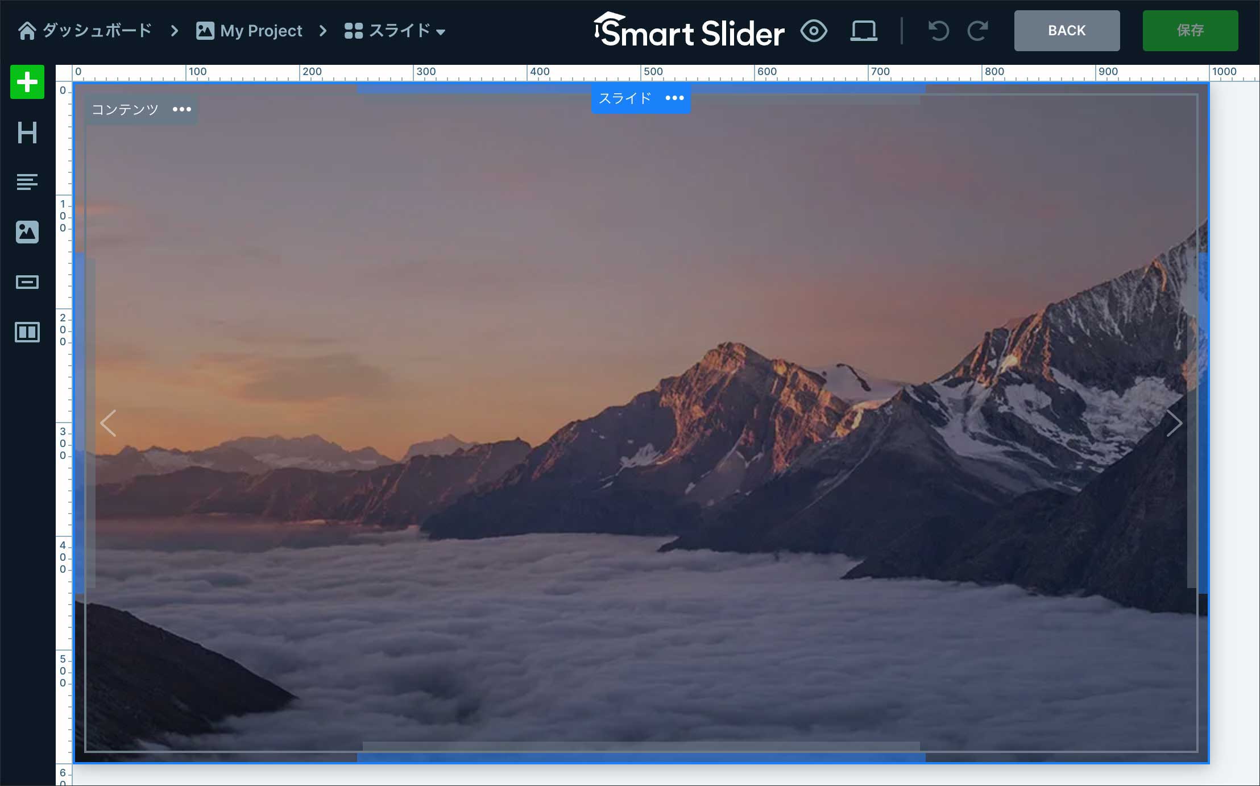Toggle the desktop device view icon

coord(863,31)
